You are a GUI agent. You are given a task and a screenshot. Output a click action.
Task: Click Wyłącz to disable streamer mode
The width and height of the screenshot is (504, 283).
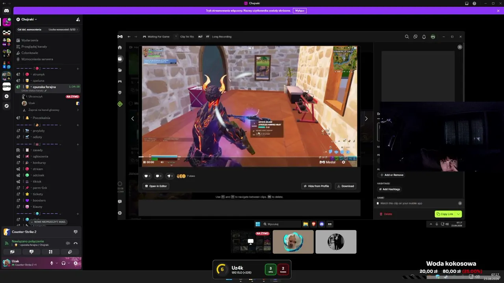point(300,11)
